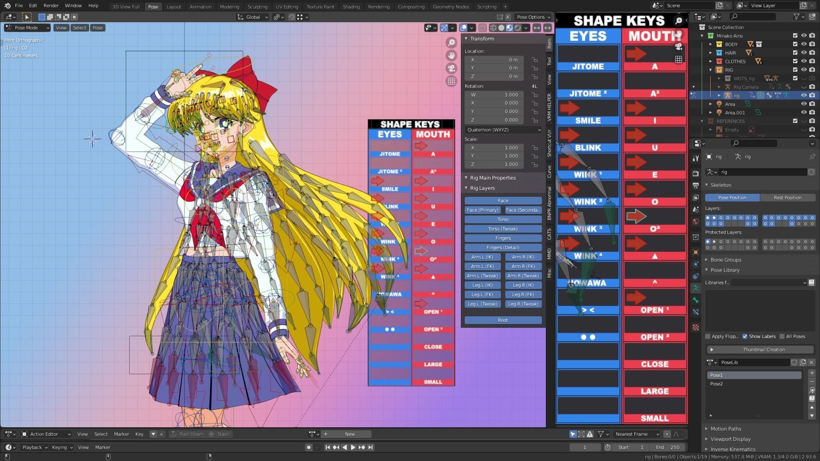Open the Output properties tab icon
Screen dimensions: 820x461
[x=696, y=186]
